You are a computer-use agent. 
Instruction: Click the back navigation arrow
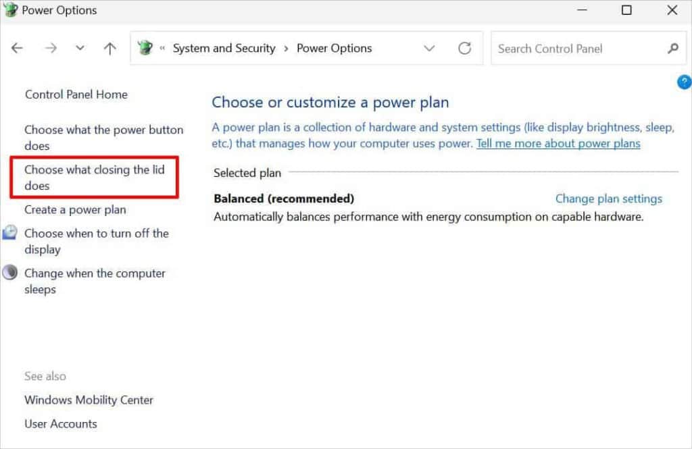(17, 49)
